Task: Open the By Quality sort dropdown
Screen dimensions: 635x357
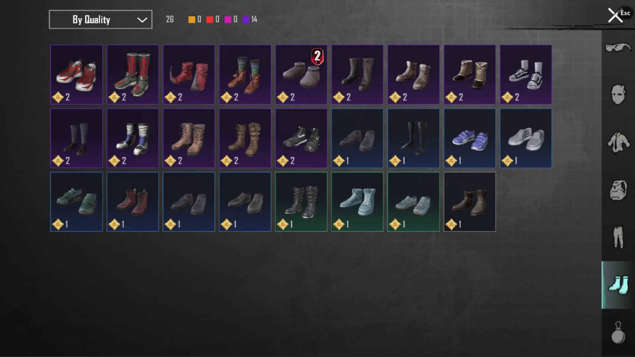Action: click(x=101, y=20)
